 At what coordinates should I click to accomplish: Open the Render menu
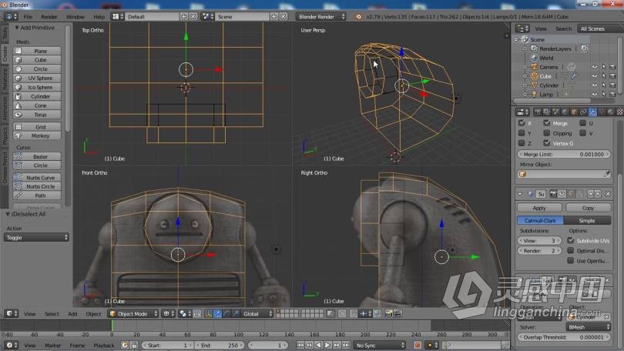click(x=49, y=17)
